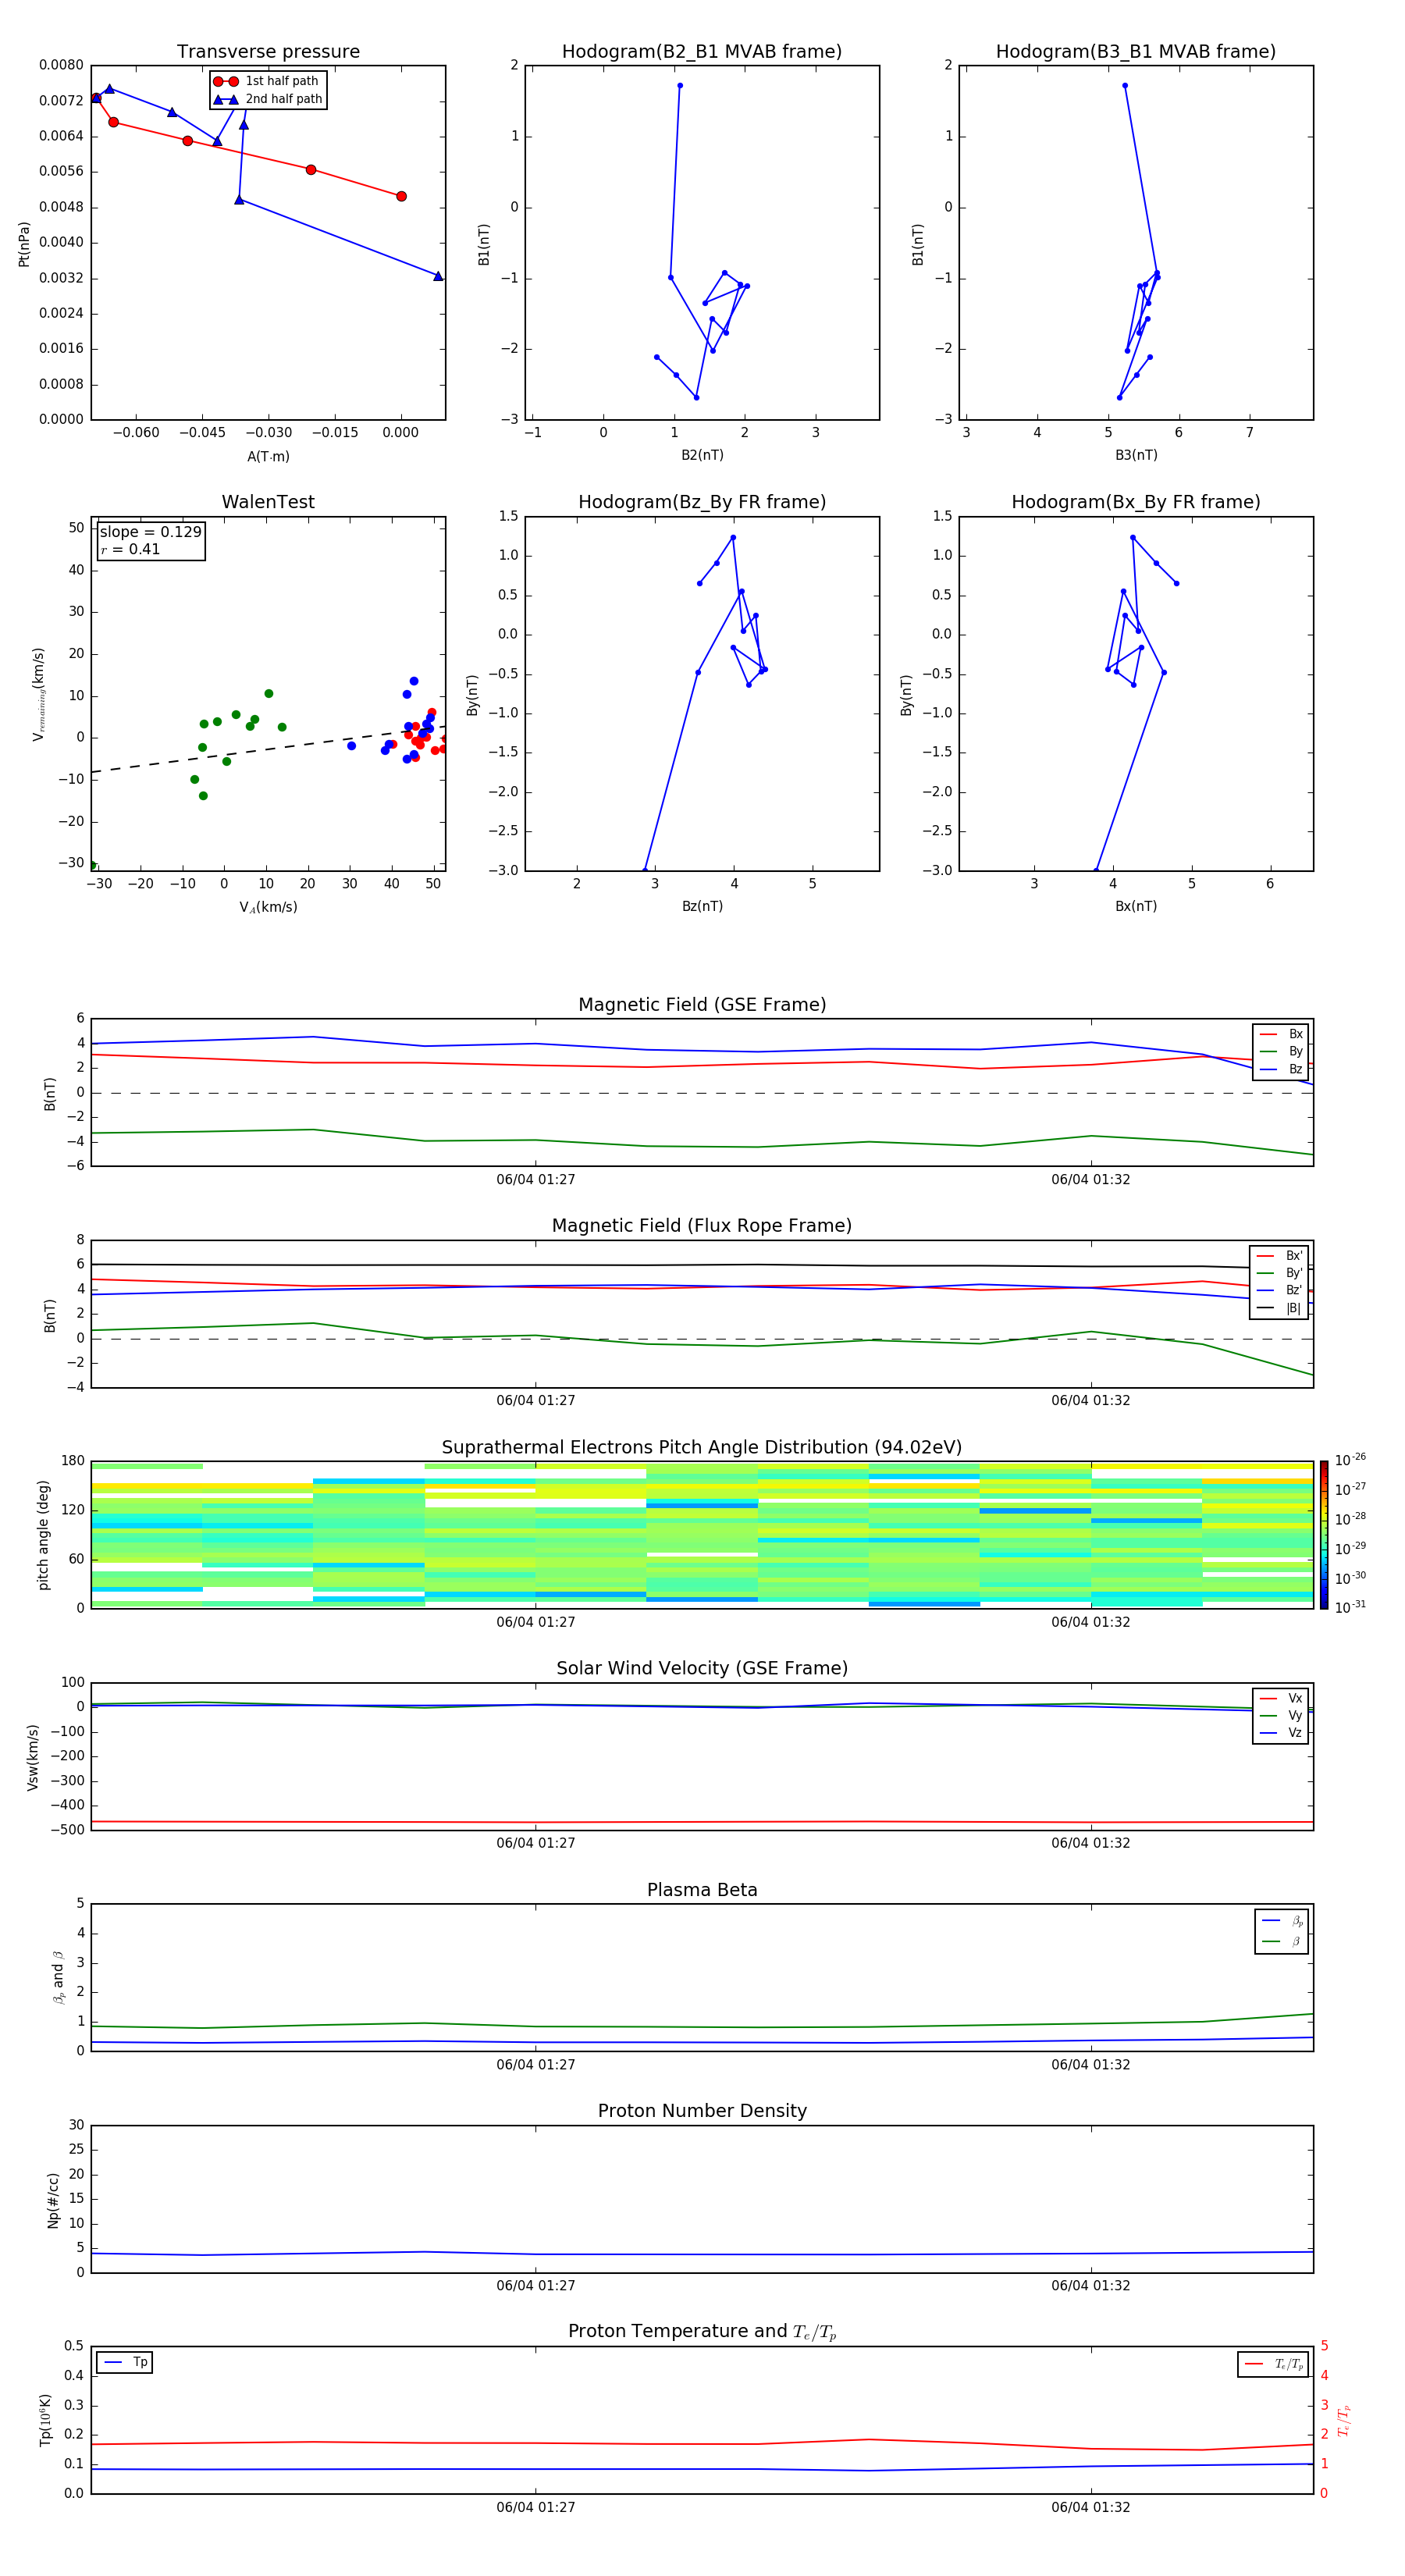The height and width of the screenshot is (2576, 1405).
Task: Click '06/04 01:27' under the GSE magnetic field panel
Action: click(x=536, y=1180)
